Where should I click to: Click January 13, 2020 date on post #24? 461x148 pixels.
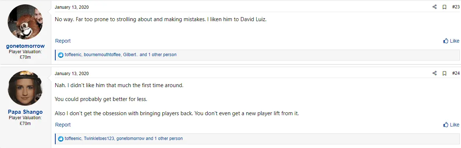coord(72,73)
